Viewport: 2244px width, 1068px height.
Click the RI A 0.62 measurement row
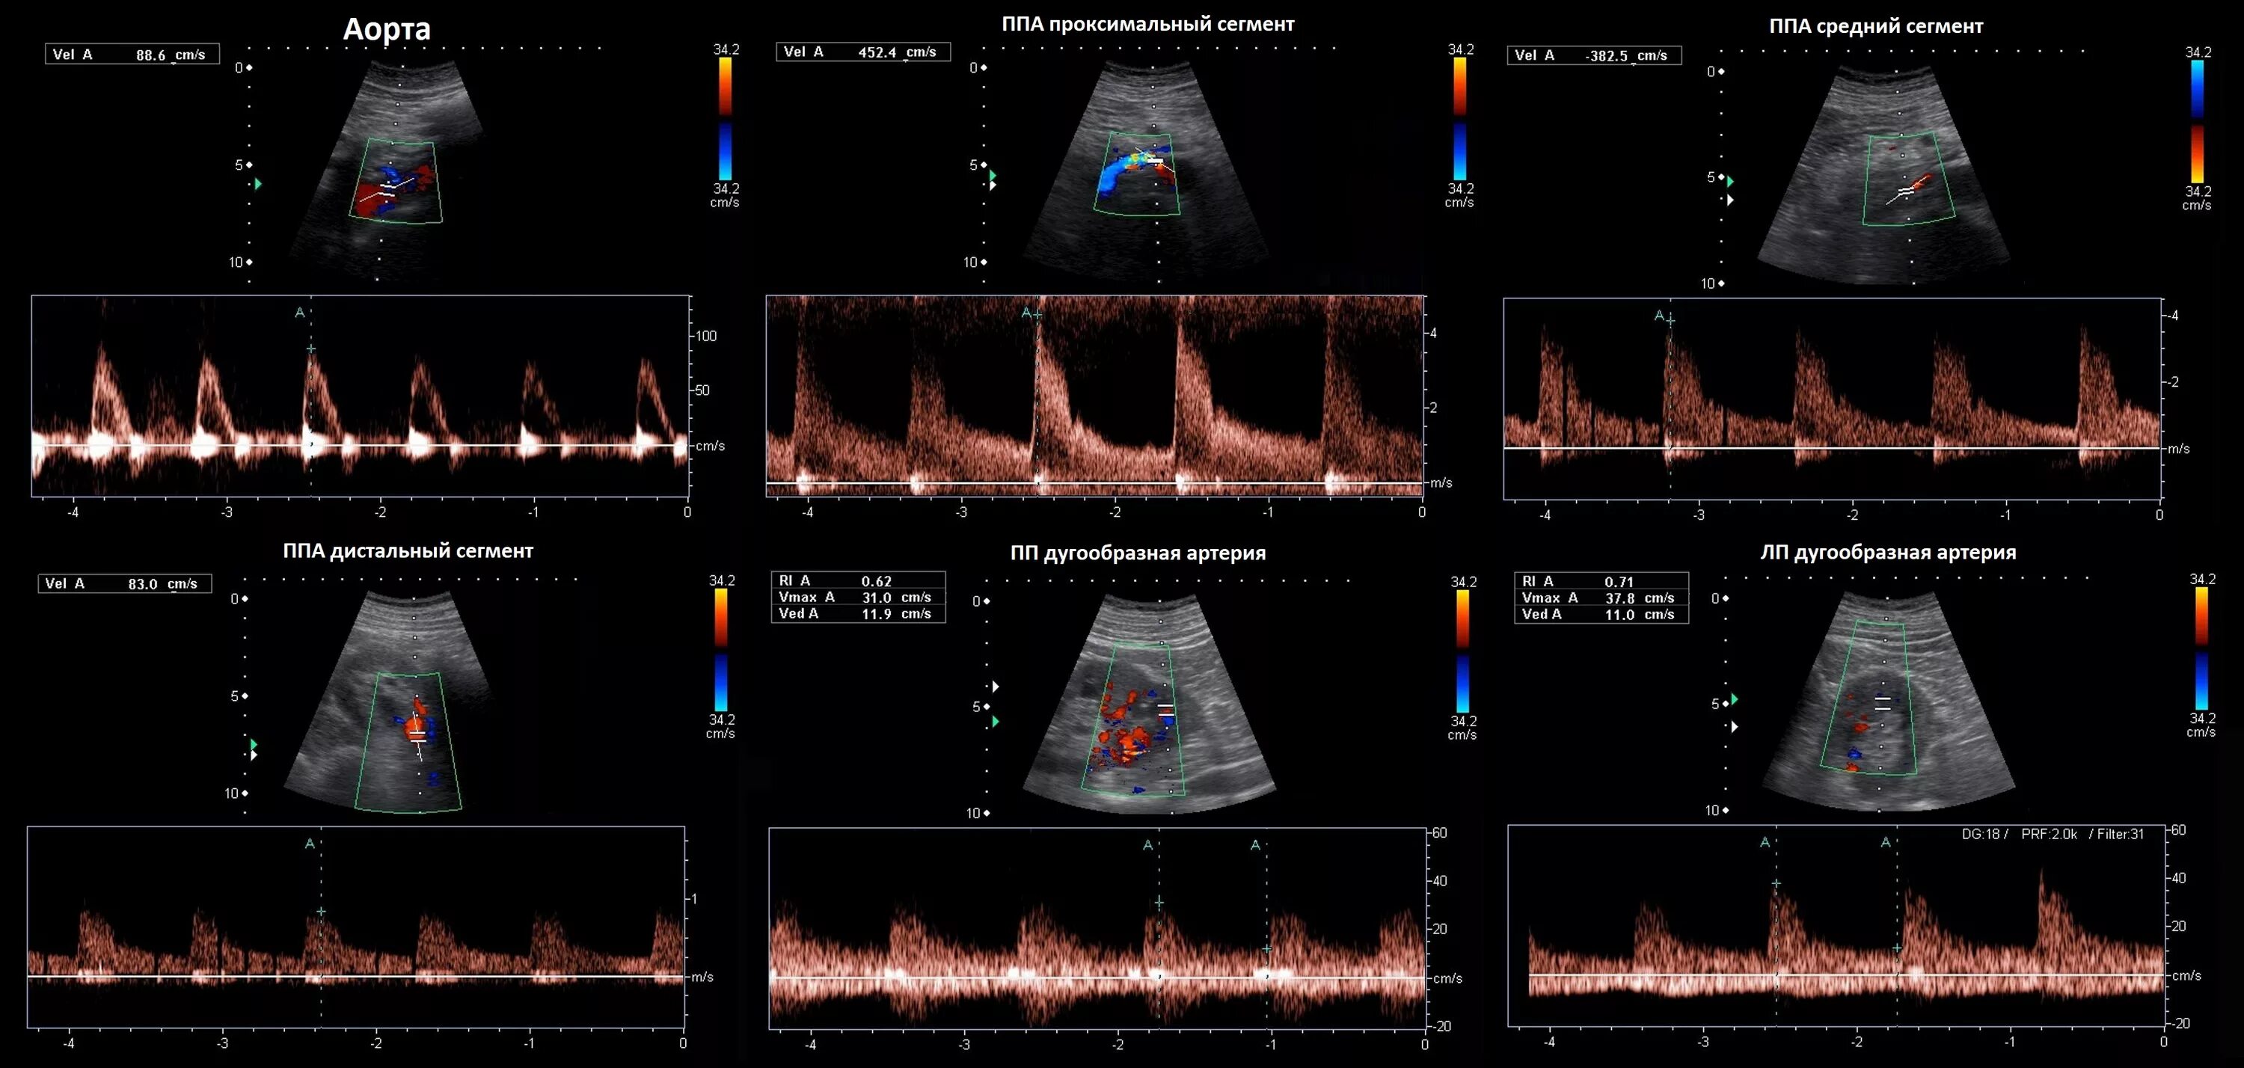click(x=858, y=581)
